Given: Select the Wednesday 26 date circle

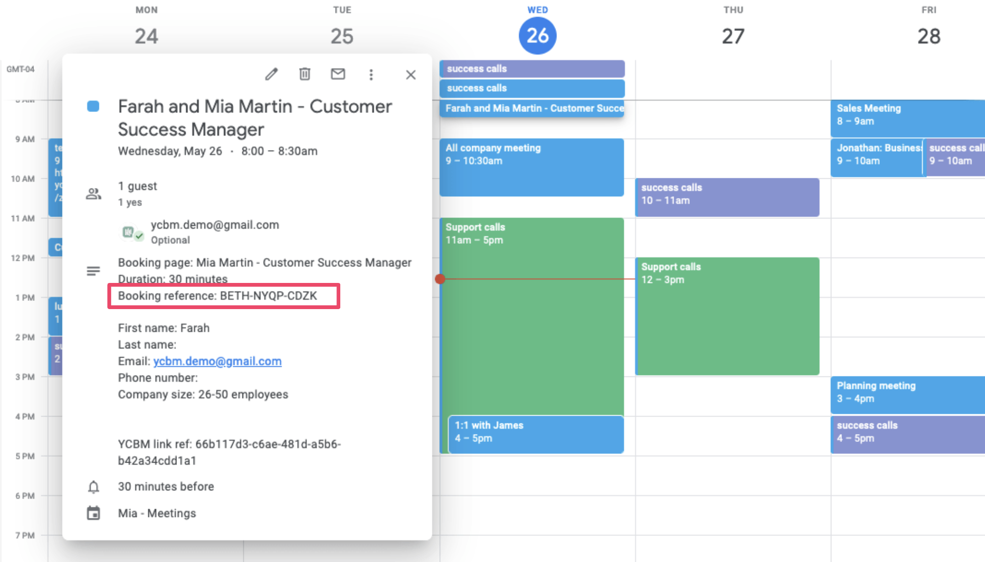Looking at the screenshot, I should point(537,35).
